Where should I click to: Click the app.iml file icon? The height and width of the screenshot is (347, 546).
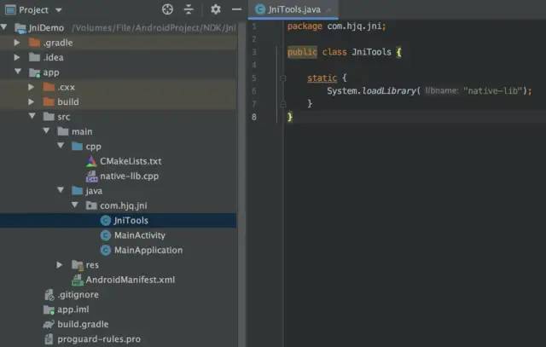click(x=49, y=309)
